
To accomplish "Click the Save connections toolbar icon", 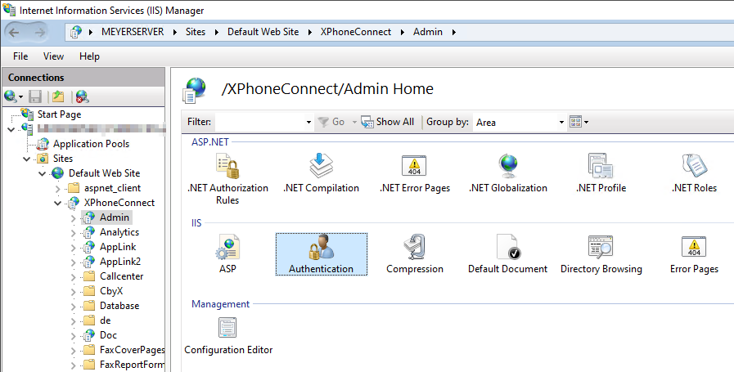I will coord(35,96).
